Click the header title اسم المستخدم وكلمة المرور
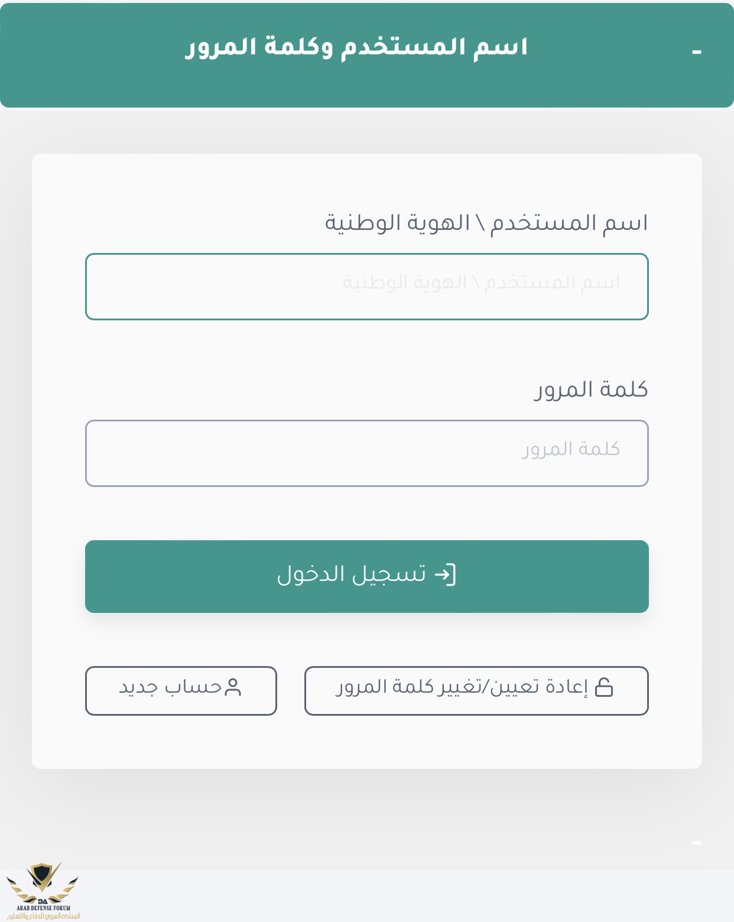Image resolution: width=734 pixels, height=922 pixels. [x=356, y=47]
